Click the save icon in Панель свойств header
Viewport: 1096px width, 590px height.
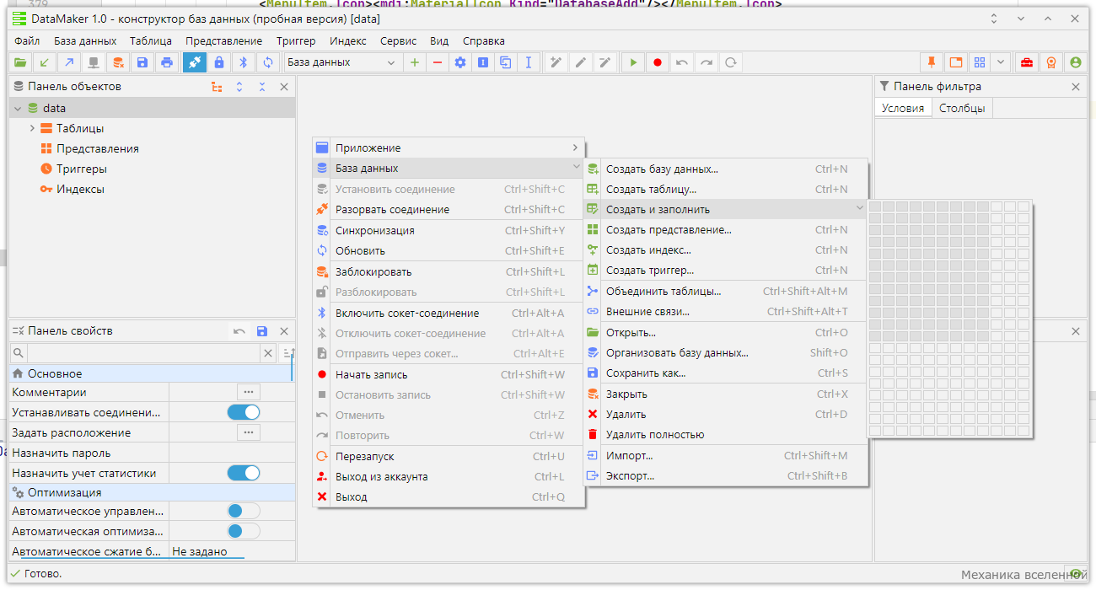(262, 331)
